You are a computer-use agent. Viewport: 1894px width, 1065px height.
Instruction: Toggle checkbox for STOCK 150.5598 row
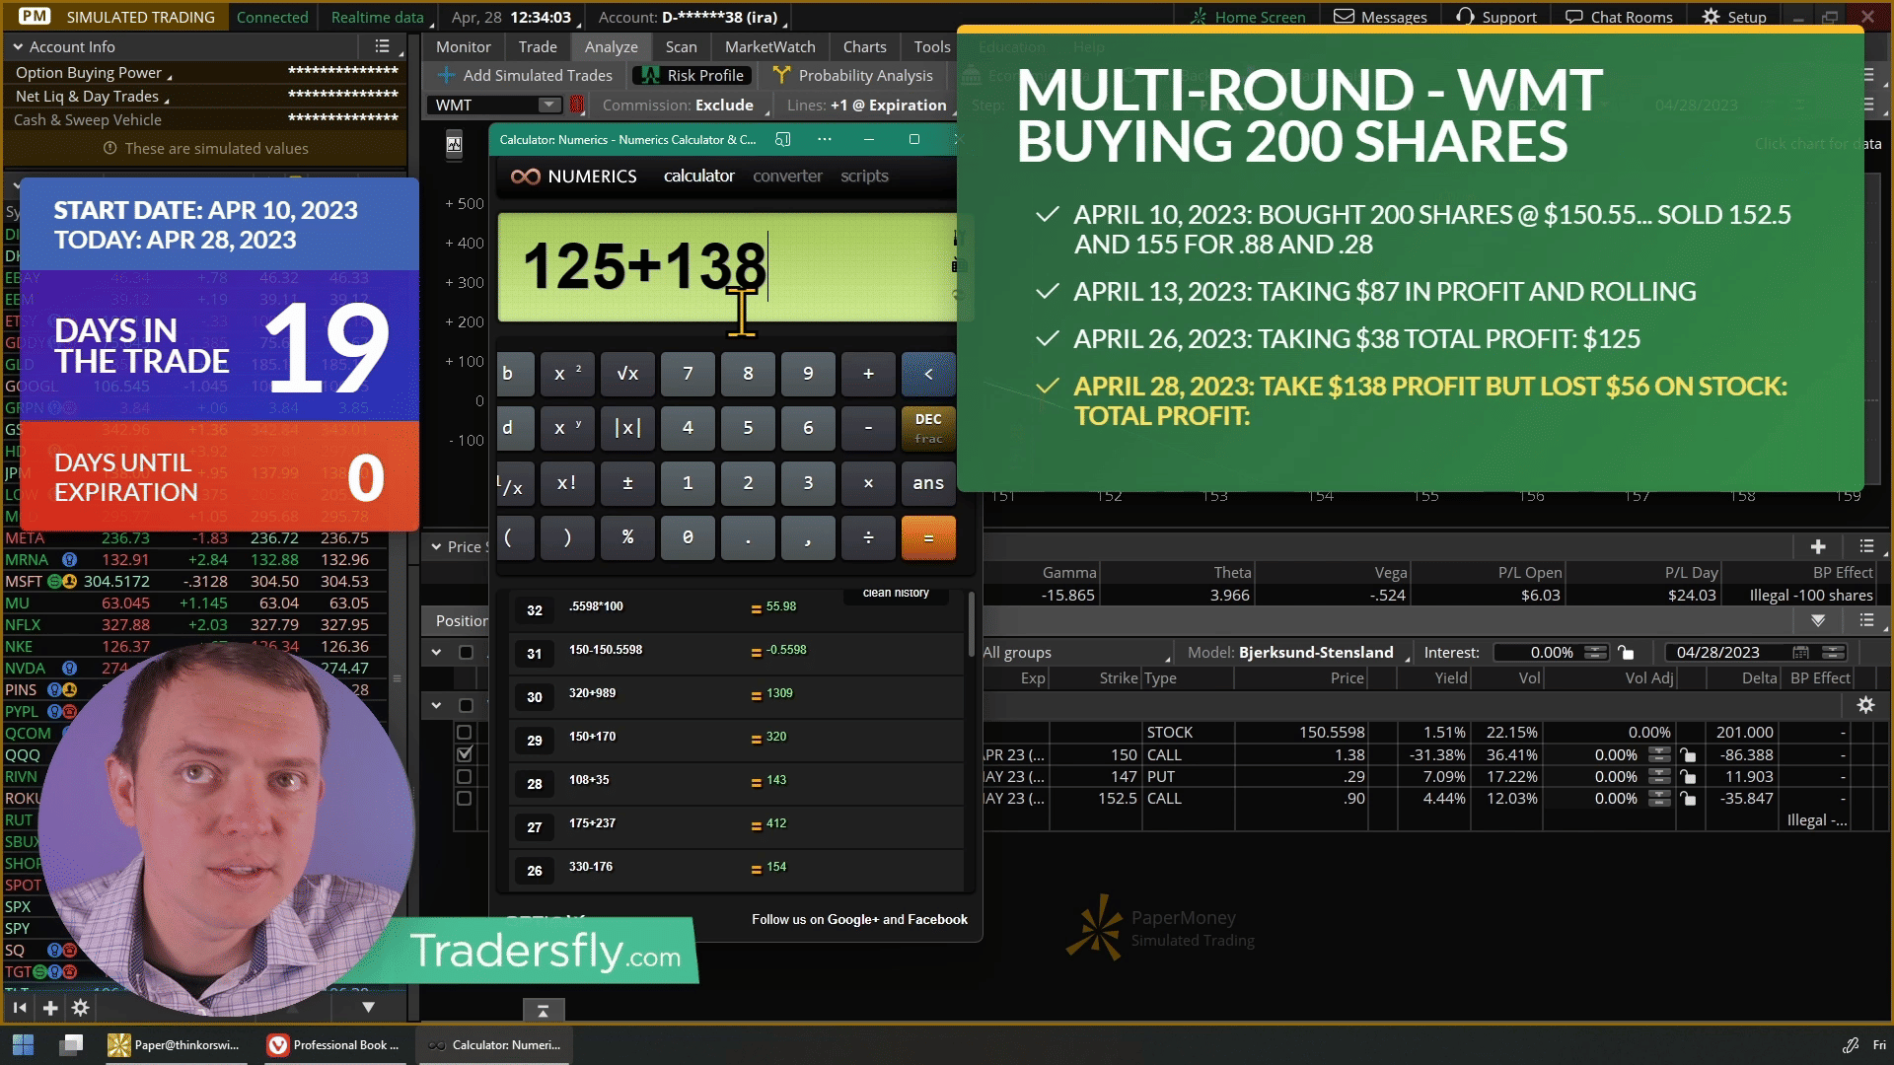click(x=465, y=733)
